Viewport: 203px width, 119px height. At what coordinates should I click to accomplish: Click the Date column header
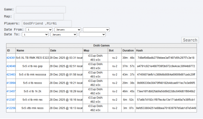point(66,51)
